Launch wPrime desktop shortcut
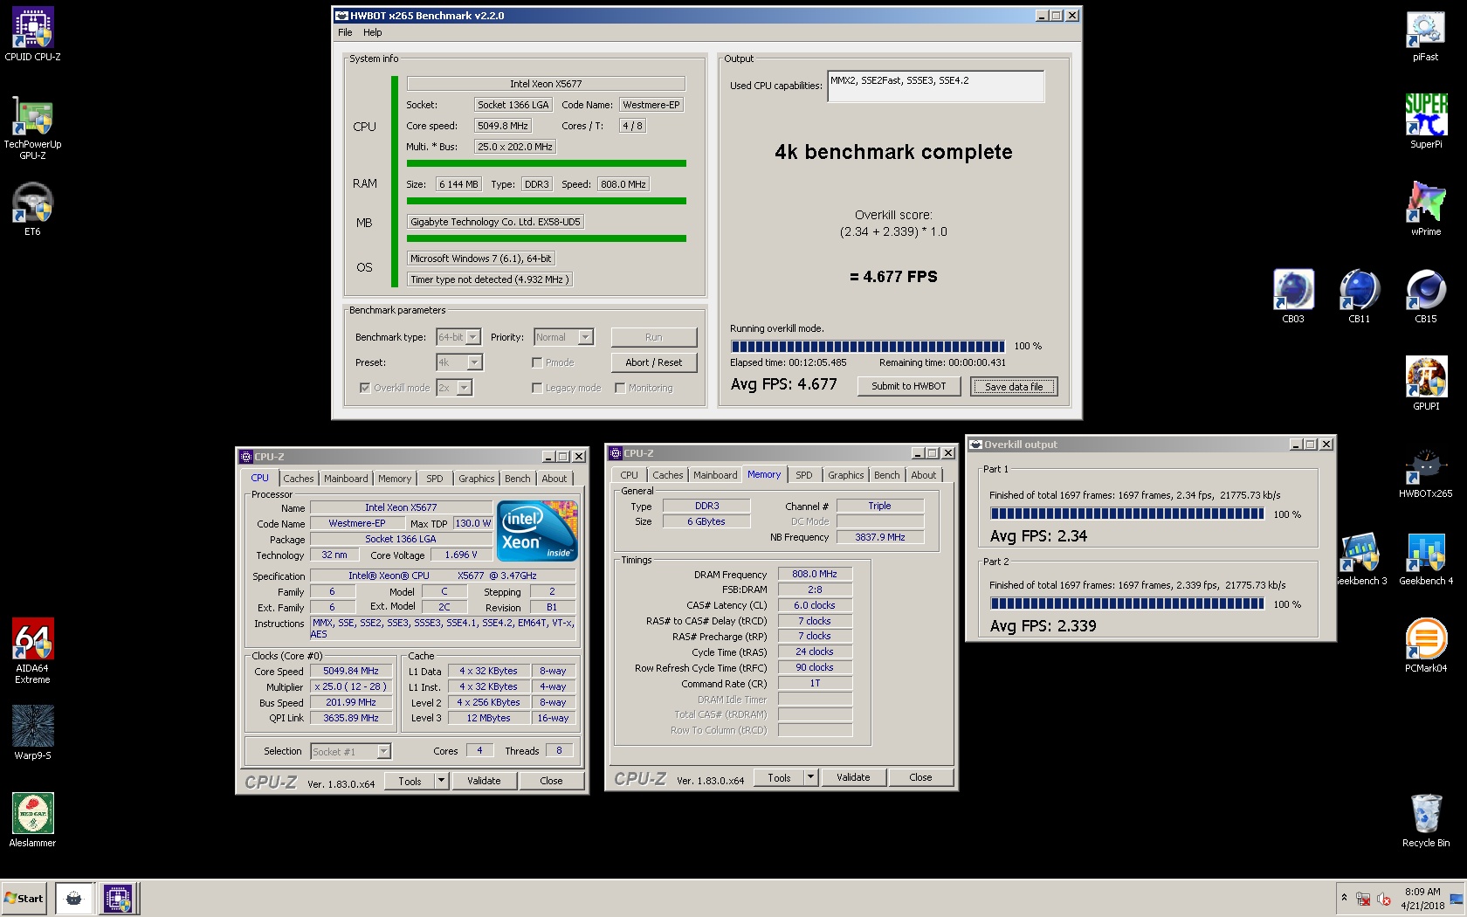This screenshot has width=1467, height=917. (x=1426, y=210)
